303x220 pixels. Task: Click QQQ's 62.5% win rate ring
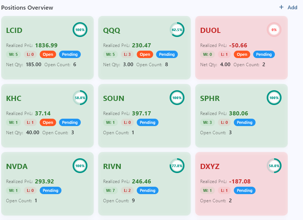(177, 30)
